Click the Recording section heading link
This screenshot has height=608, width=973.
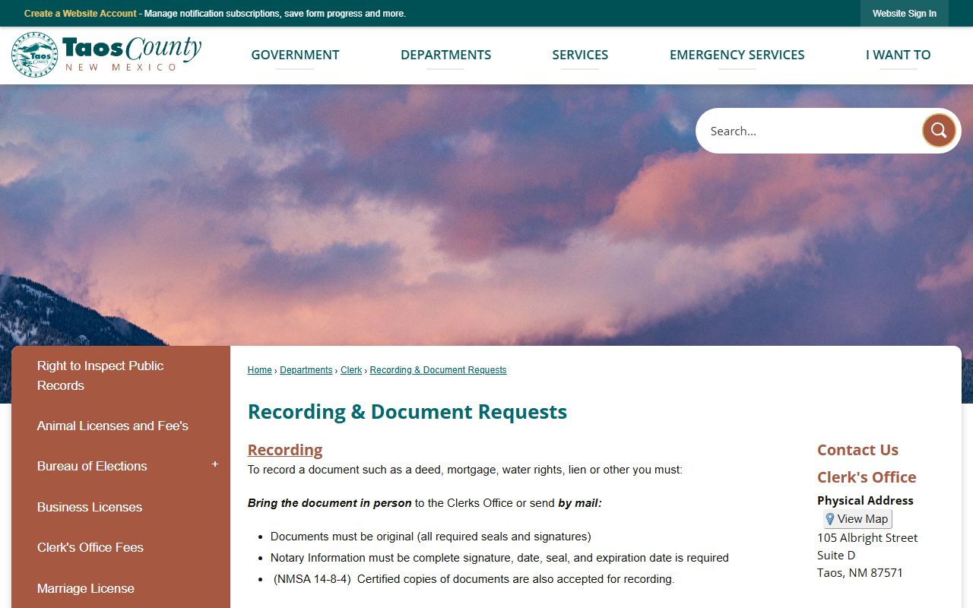(285, 450)
